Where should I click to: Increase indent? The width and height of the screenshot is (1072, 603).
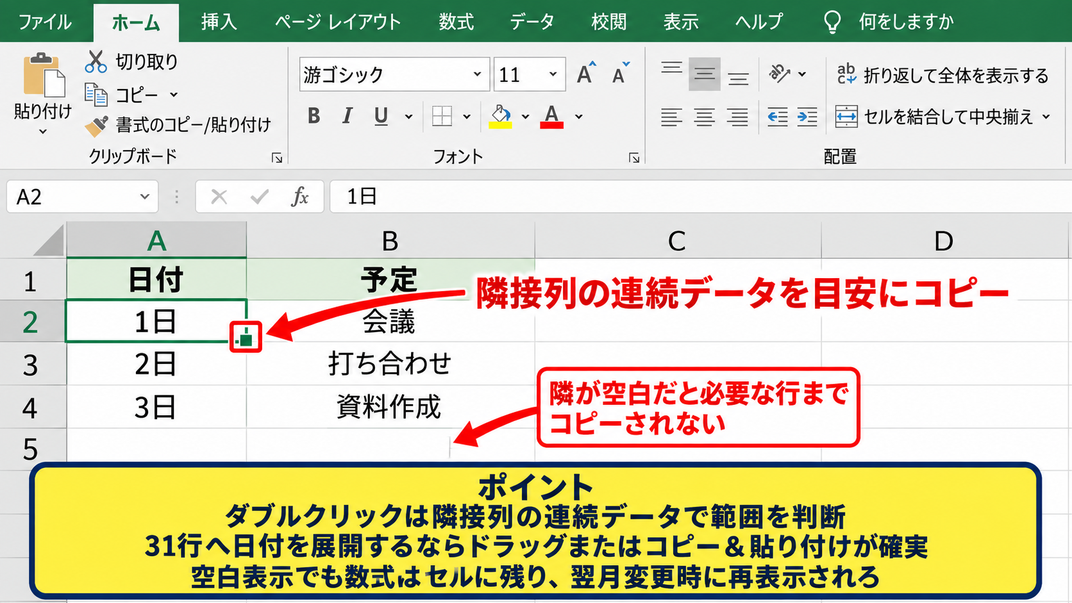click(807, 117)
